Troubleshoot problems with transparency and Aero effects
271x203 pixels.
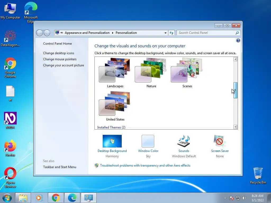145,165
